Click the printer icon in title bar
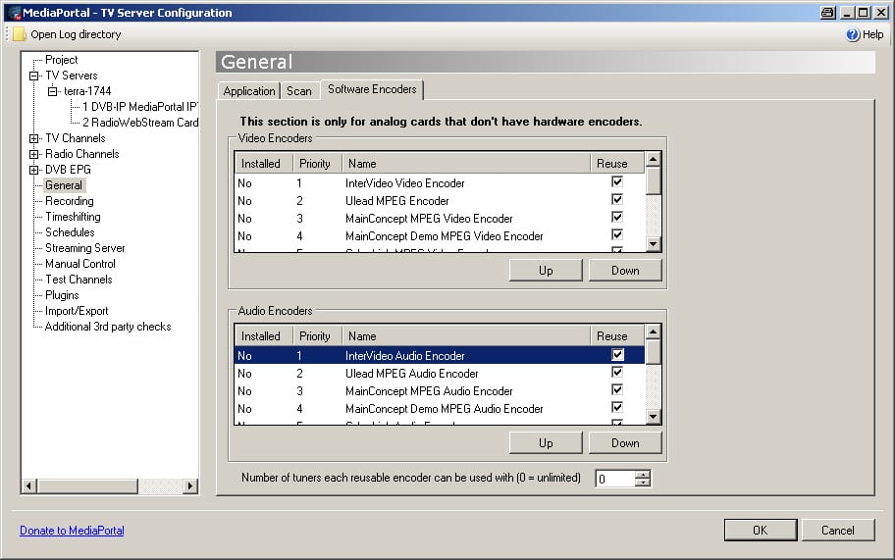Image resolution: width=895 pixels, height=560 pixels. coord(827,13)
